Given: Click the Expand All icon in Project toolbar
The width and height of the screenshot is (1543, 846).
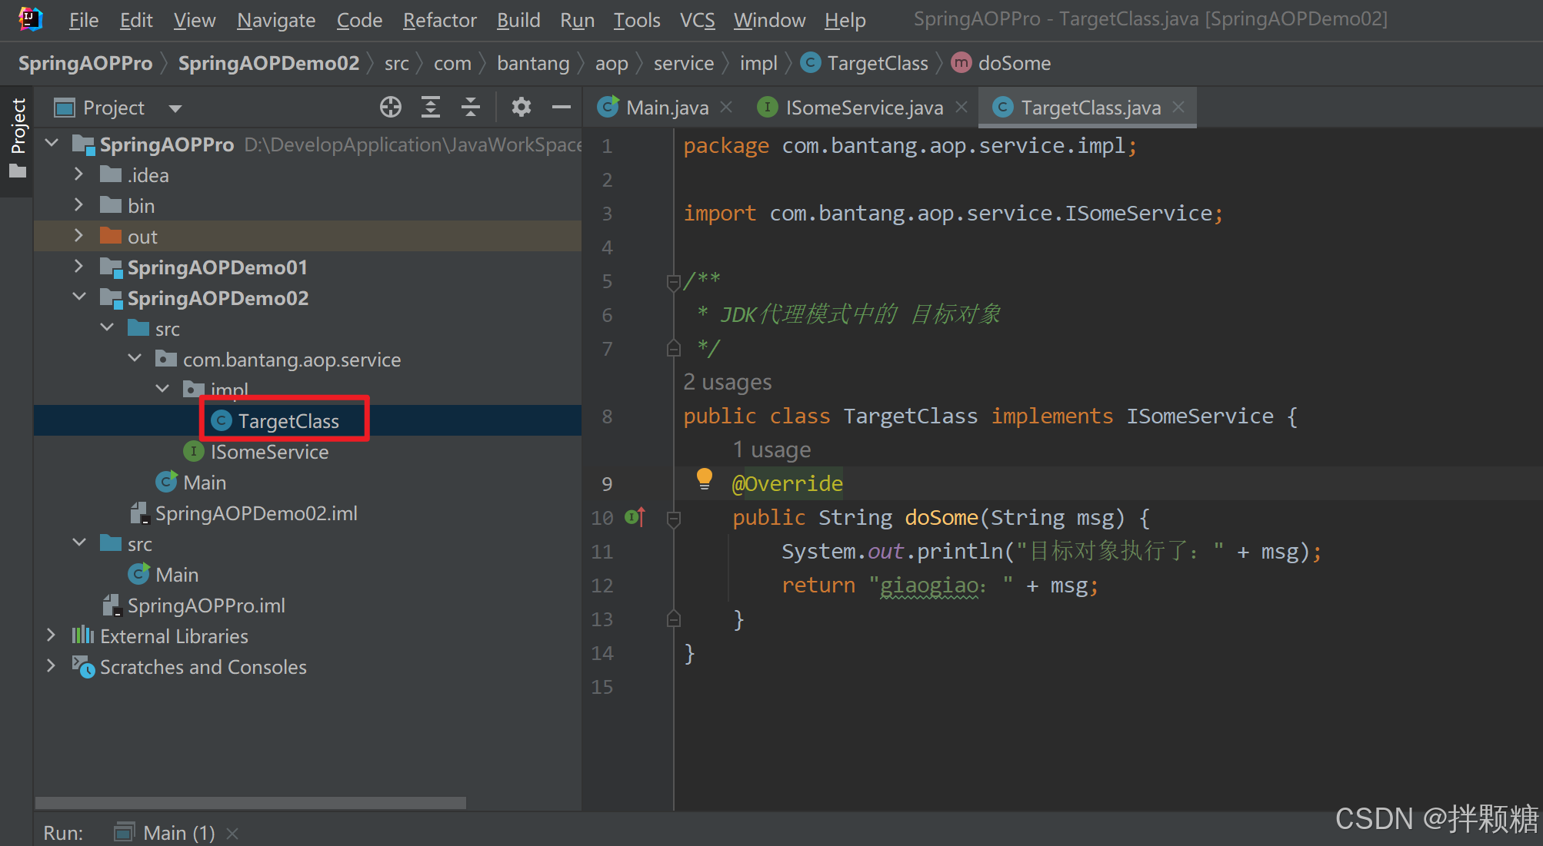Looking at the screenshot, I should point(431,108).
